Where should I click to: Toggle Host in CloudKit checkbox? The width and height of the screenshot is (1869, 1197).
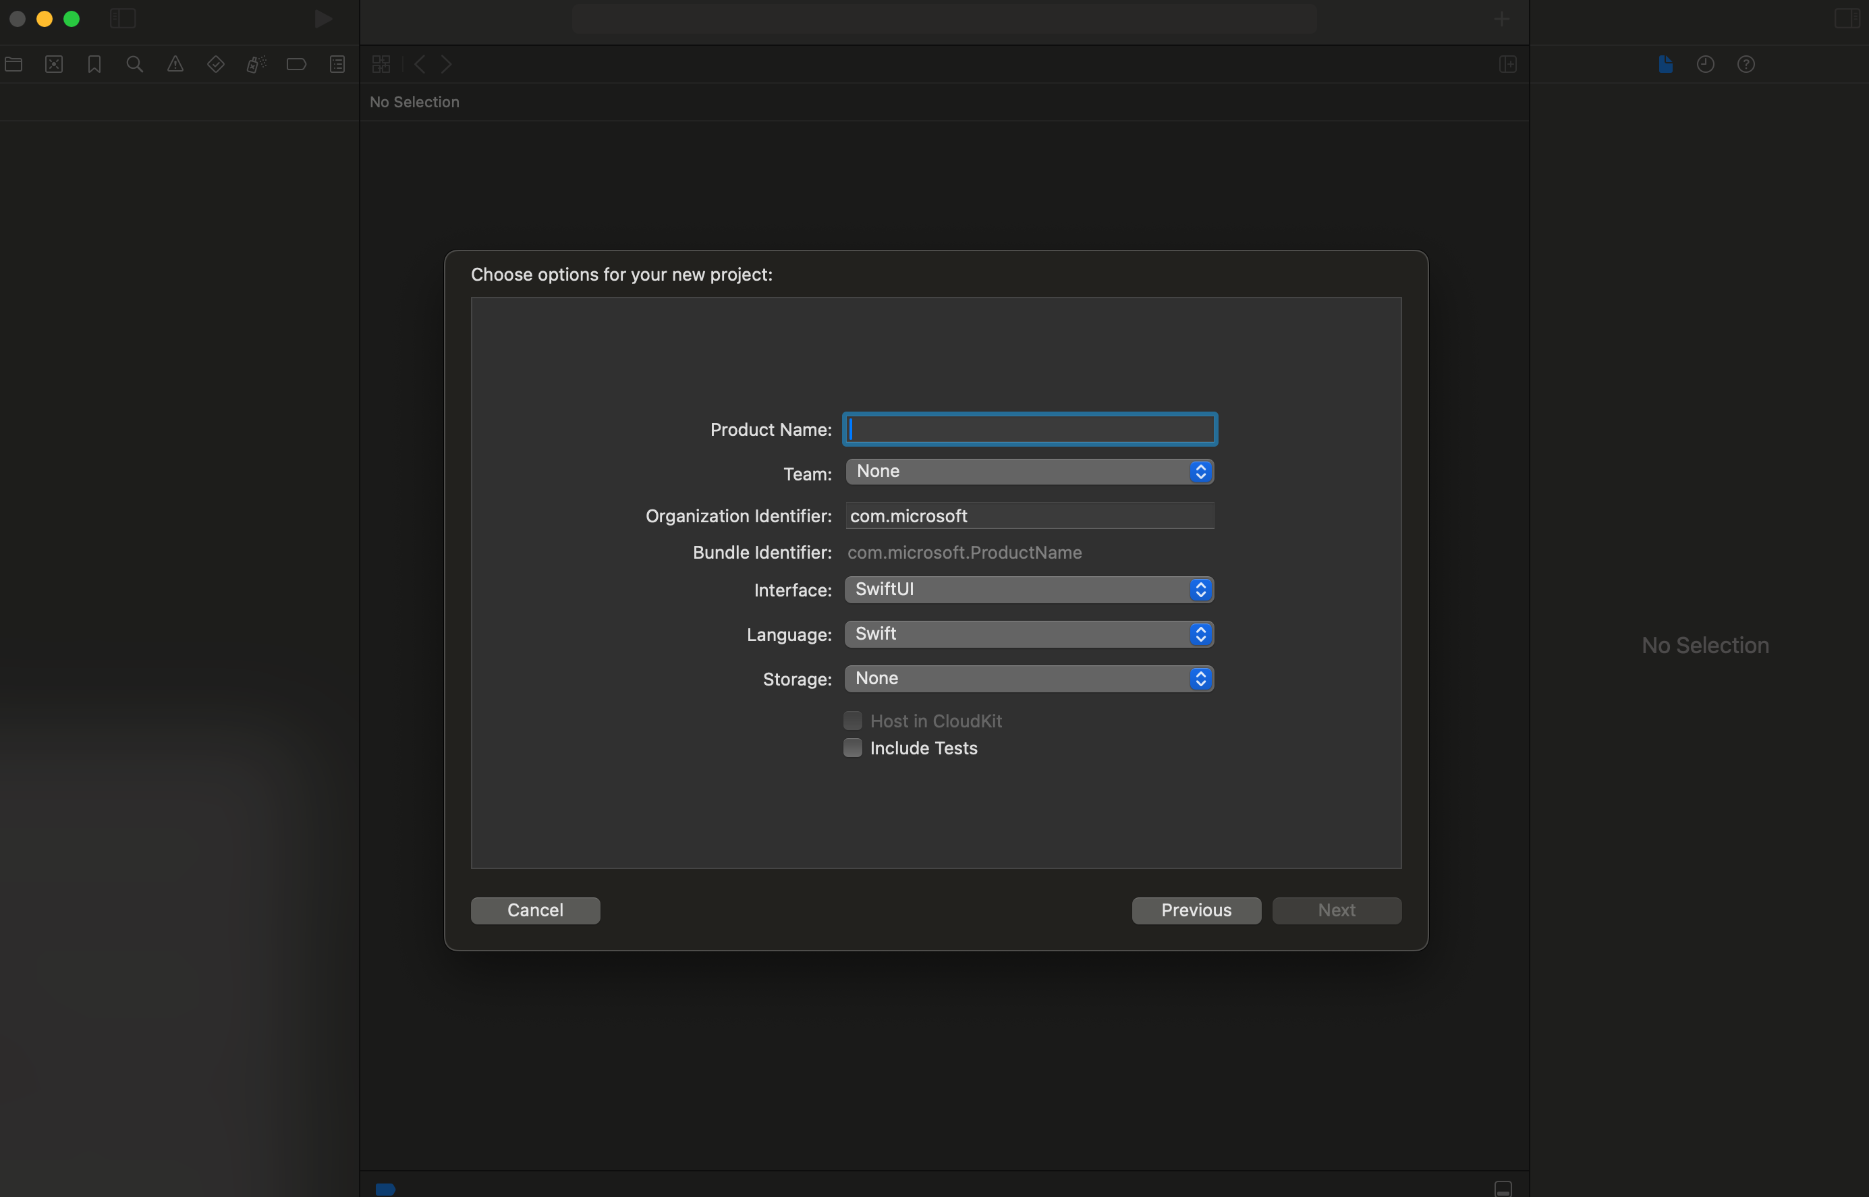852,719
